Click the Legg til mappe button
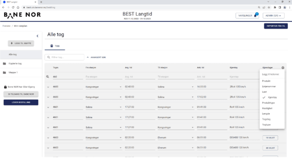The image size is (292, 158). coord(21,43)
